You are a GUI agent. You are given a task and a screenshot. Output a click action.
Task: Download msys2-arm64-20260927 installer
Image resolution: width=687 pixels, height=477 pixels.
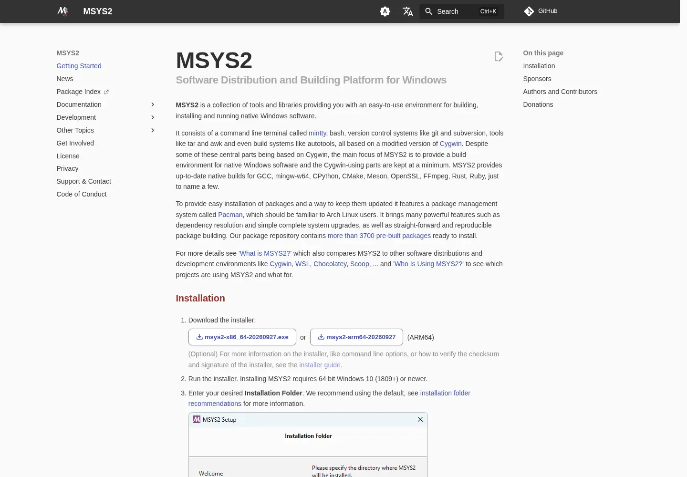pos(356,337)
